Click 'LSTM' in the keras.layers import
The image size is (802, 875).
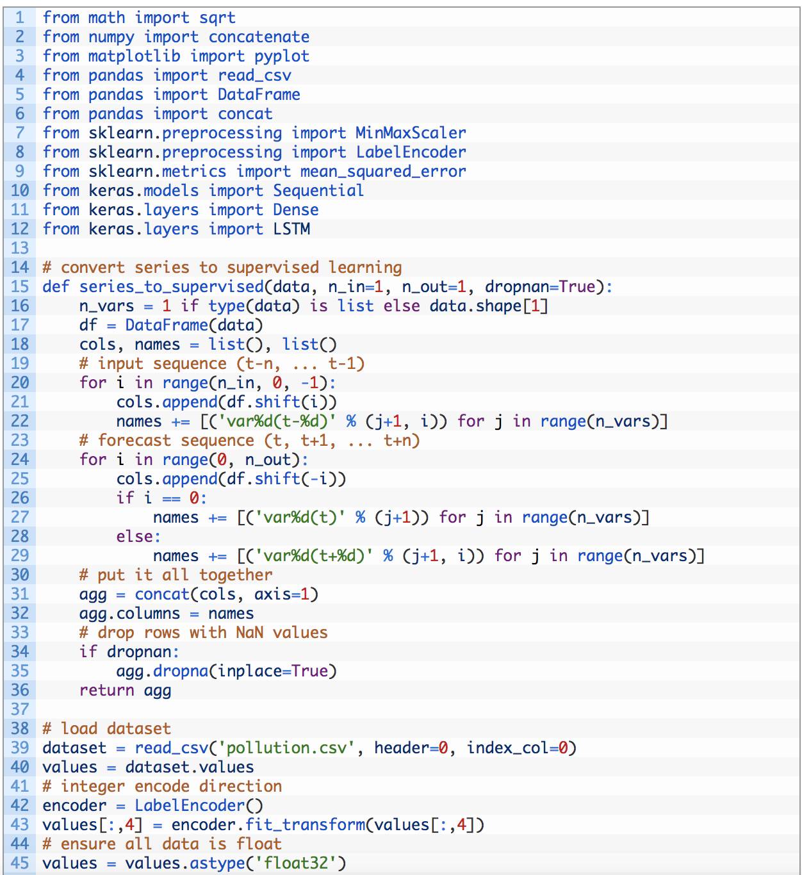[x=291, y=229]
